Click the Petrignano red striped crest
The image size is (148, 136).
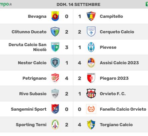tap(55, 78)
